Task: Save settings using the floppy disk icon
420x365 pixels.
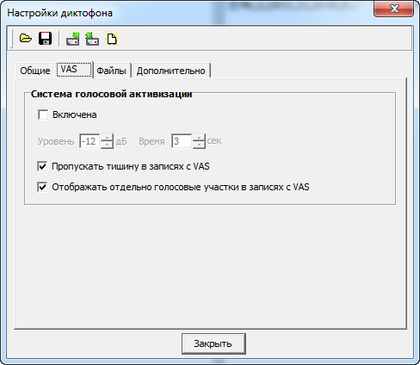Action: [x=46, y=38]
